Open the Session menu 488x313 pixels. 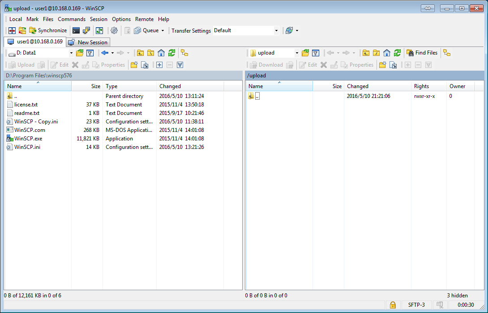[x=98, y=19]
